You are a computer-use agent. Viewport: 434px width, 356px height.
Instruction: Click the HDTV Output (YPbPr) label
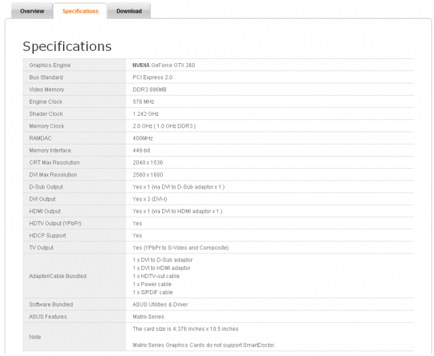pyautogui.click(x=56, y=223)
